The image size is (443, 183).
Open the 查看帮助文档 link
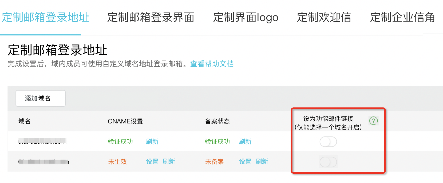[x=212, y=64]
